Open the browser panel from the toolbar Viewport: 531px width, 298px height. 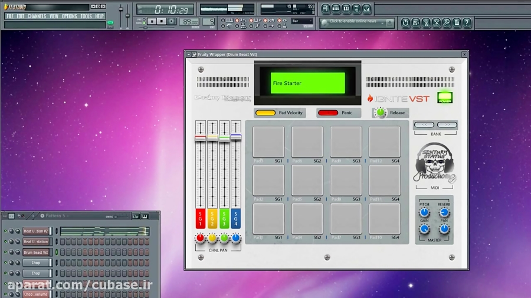(x=356, y=9)
